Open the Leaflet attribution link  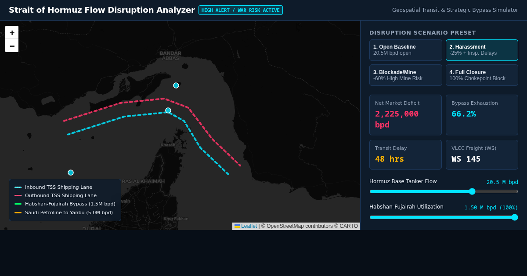249,226
